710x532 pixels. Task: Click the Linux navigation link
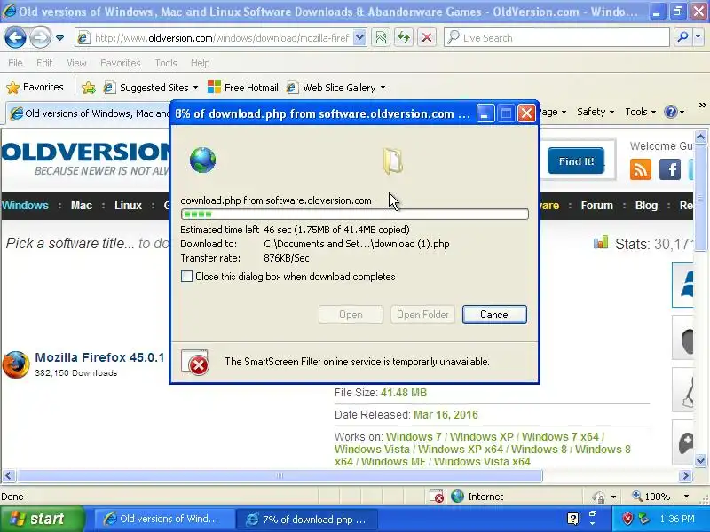[x=128, y=206]
